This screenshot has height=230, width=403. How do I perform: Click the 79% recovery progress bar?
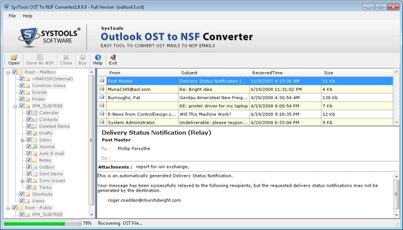click(x=43, y=223)
